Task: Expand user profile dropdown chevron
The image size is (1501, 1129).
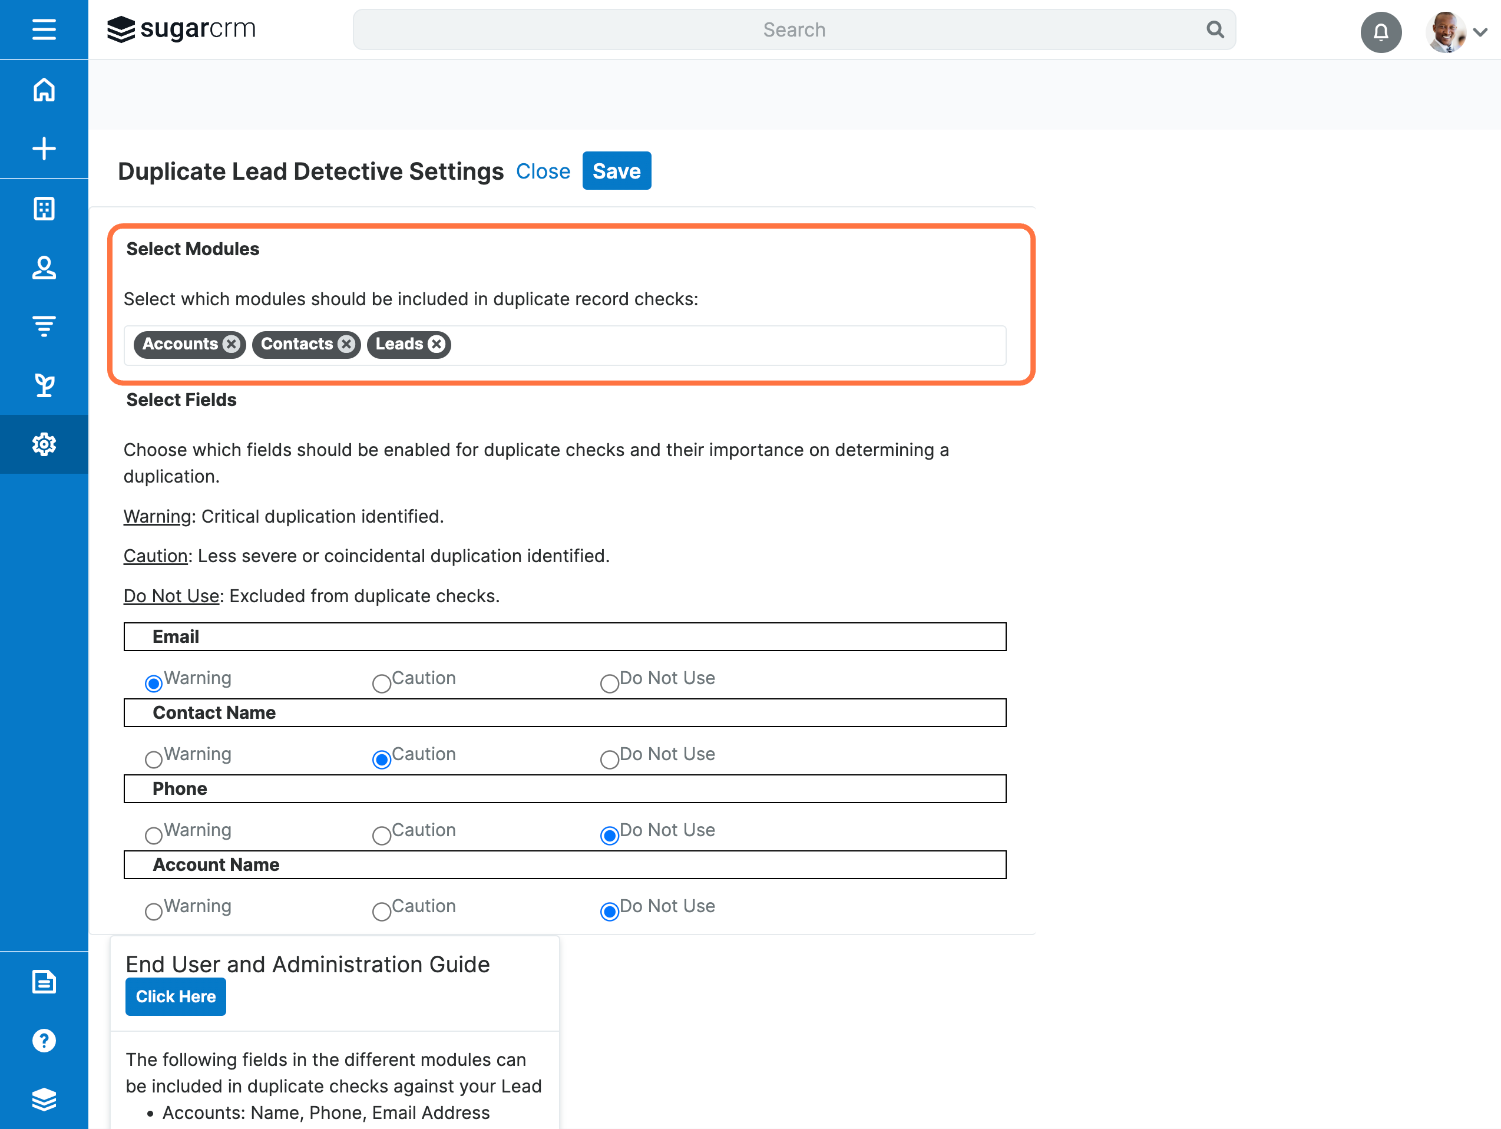Action: coord(1480,32)
